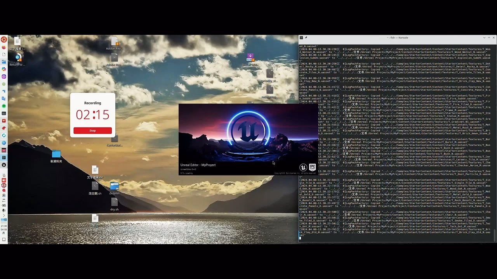Close the Konsole window
This screenshot has width=497, height=279.
click(494, 38)
